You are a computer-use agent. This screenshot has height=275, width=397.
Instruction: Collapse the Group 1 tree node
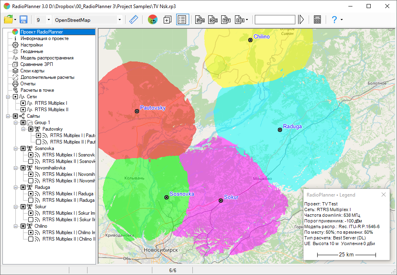[x=15, y=123]
